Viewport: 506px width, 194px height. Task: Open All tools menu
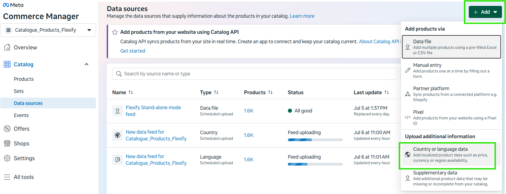point(24,177)
